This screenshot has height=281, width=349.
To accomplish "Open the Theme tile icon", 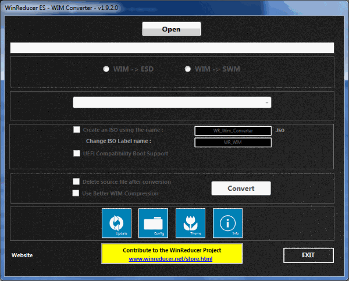I will click(190, 223).
